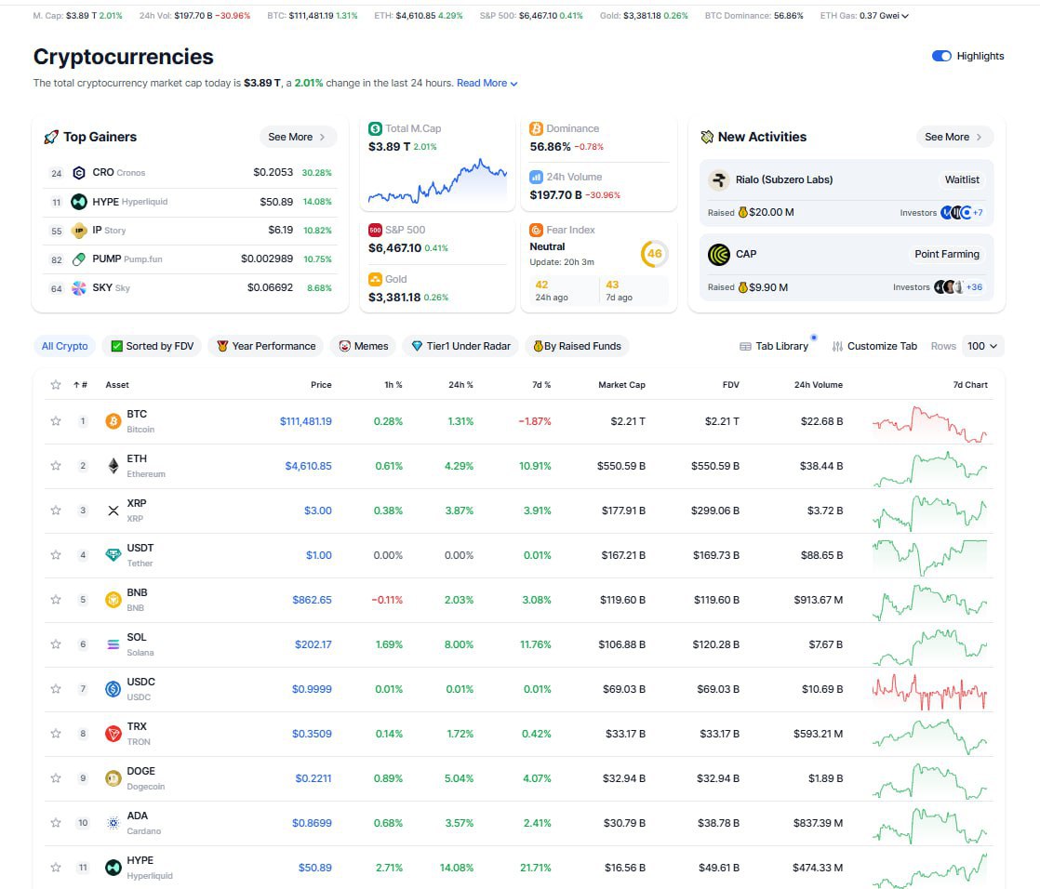
Task: Click the S&P 500 icon
Action: 376,230
